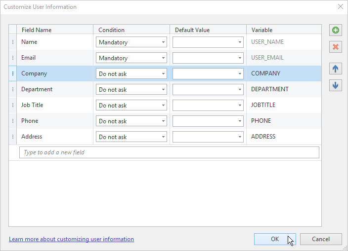Open the Condition dropdown for Name

point(131,42)
